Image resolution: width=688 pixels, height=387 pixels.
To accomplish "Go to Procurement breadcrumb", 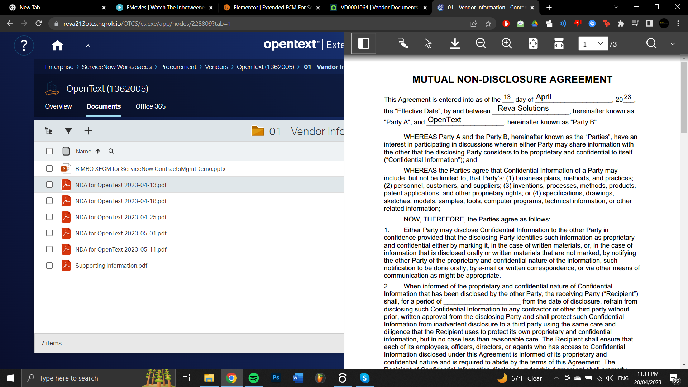I will tap(178, 67).
